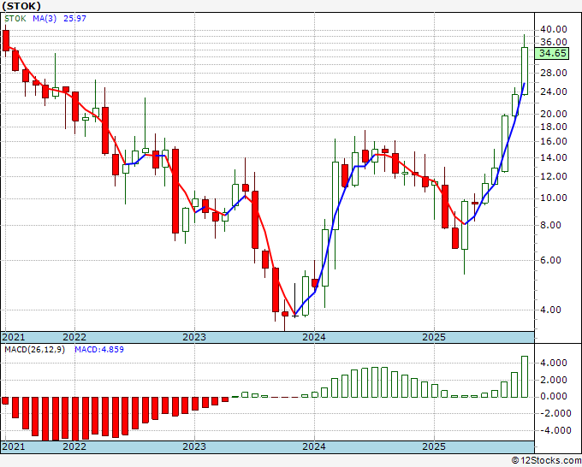Click the 6.00 price axis label
Viewport: 582px width, 467px height.
551,260
